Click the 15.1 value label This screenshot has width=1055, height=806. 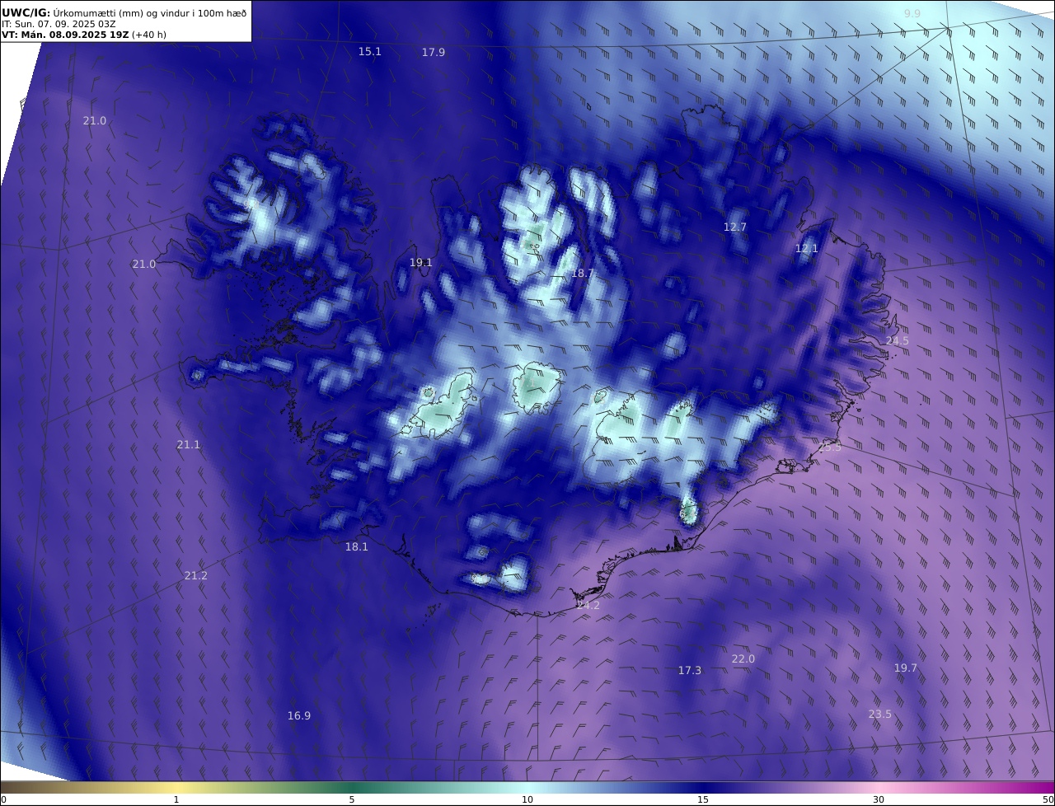tap(369, 51)
